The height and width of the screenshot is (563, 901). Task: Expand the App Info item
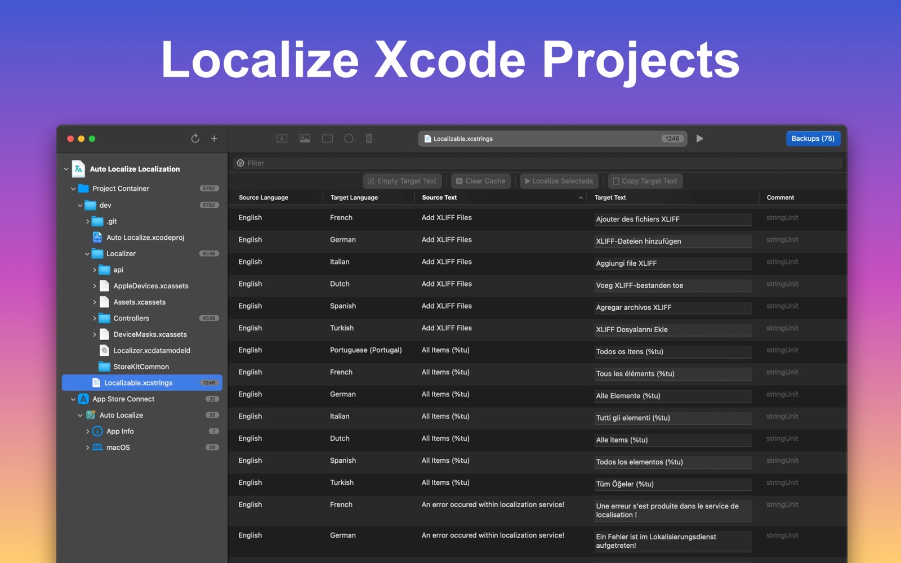pos(87,431)
